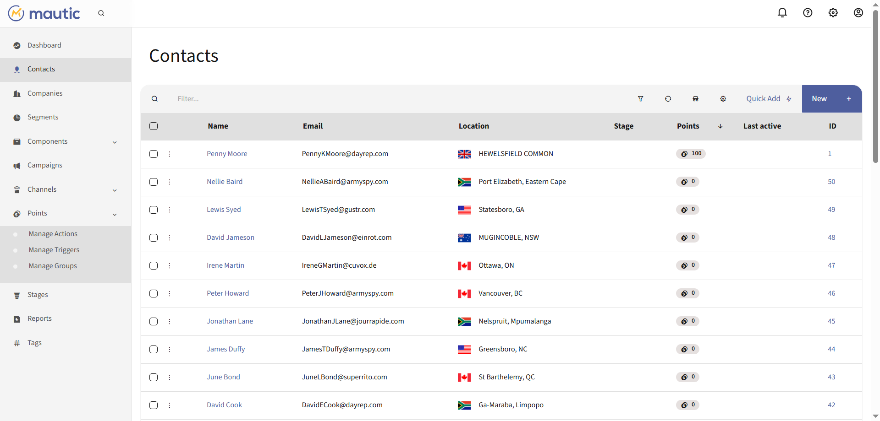Viewport: 880px width, 421px height.
Task: Go to Segments in the sidebar
Action: [43, 117]
